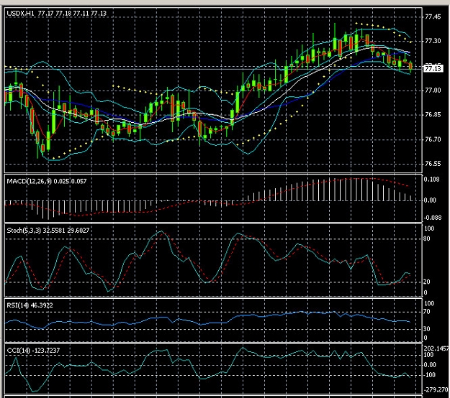Select the Stoch(5,3,3) indicator label
The image size is (450, 398).
click(48, 231)
